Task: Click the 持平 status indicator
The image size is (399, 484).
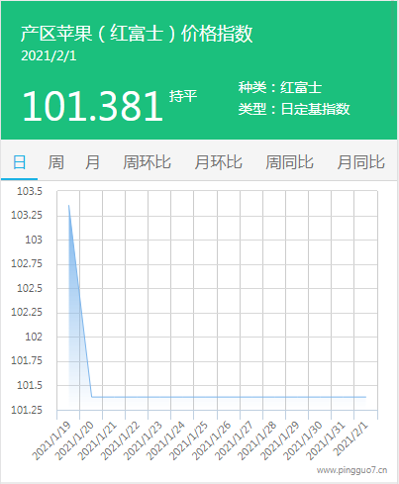Action: coord(183,96)
